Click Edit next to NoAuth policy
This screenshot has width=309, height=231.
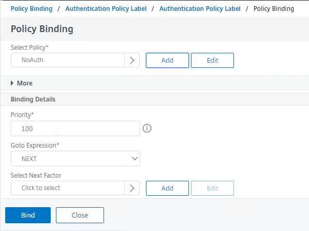click(x=212, y=61)
